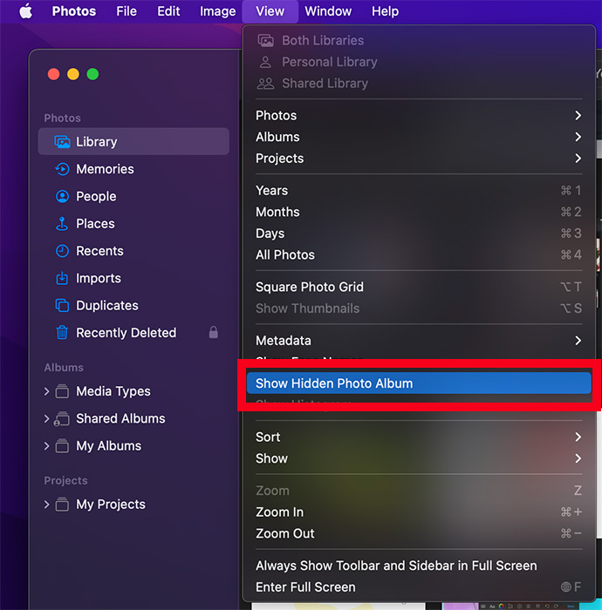Click the Recently Deleted trash icon
This screenshot has width=602, height=610.
[62, 333]
